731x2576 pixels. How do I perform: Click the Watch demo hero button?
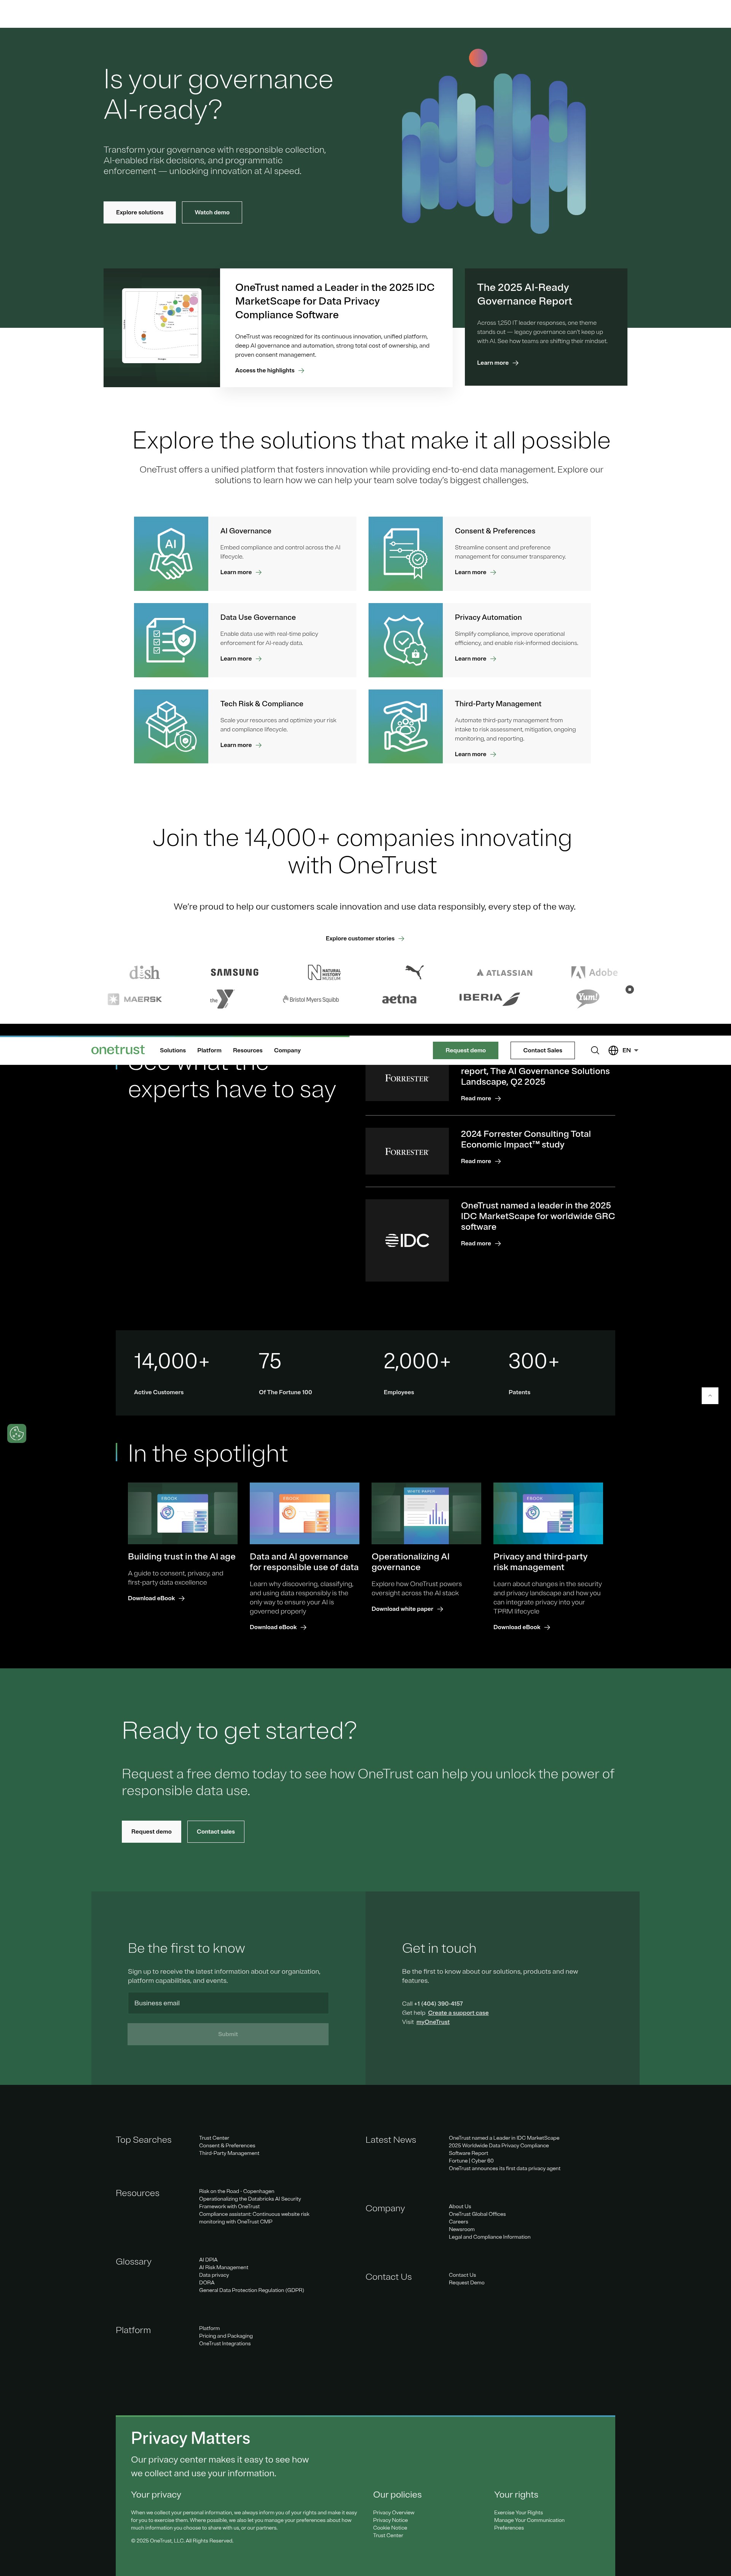[x=212, y=212]
